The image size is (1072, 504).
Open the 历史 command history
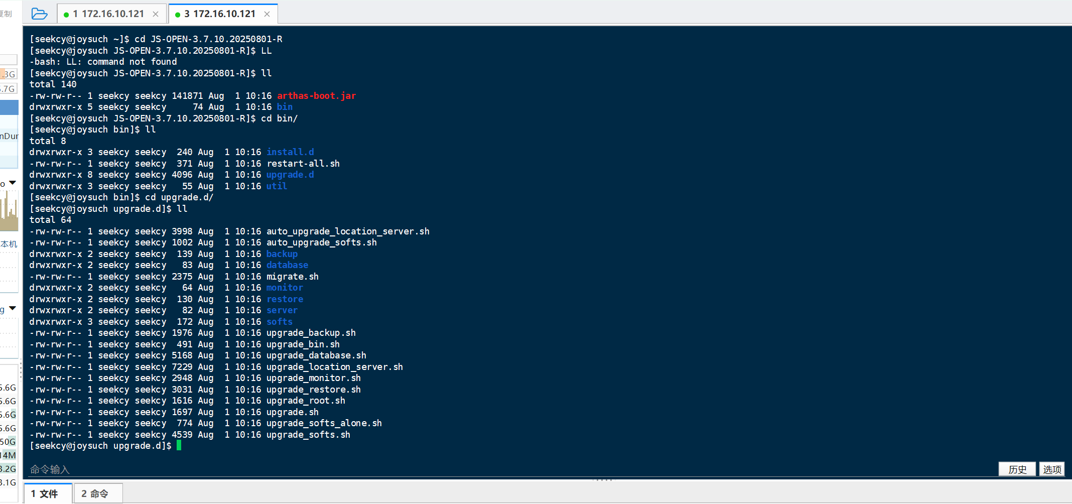pyautogui.click(x=1017, y=469)
